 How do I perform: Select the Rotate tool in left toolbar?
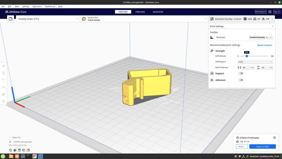[x=4, y=80]
